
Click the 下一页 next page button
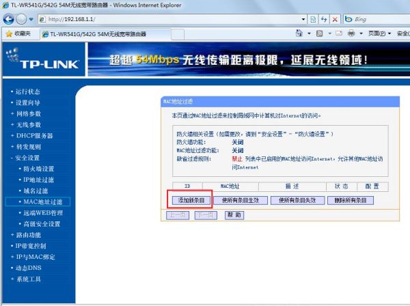pyautogui.click(x=206, y=215)
